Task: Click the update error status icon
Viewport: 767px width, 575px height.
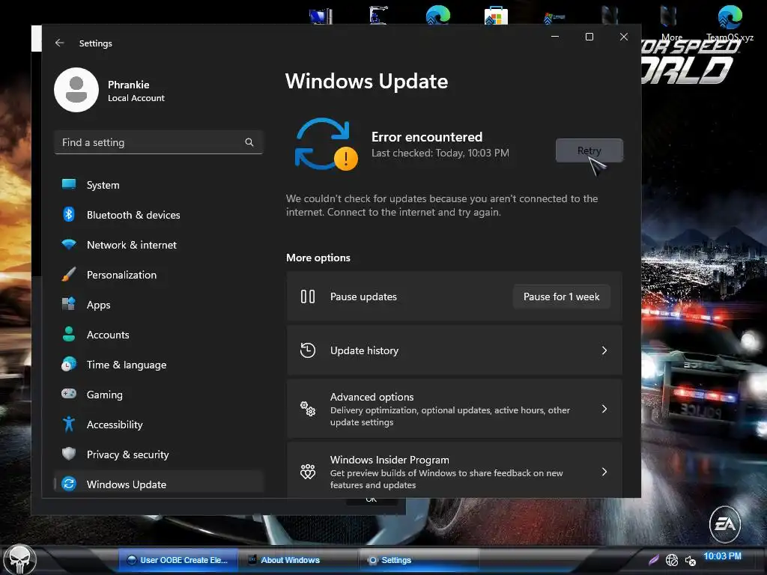Action: pyautogui.click(x=327, y=144)
